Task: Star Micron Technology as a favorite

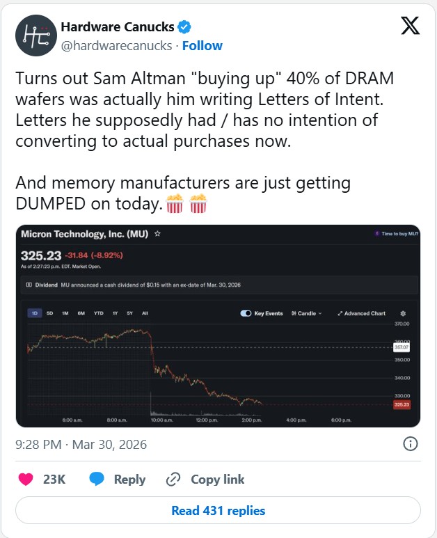Action: [x=158, y=235]
